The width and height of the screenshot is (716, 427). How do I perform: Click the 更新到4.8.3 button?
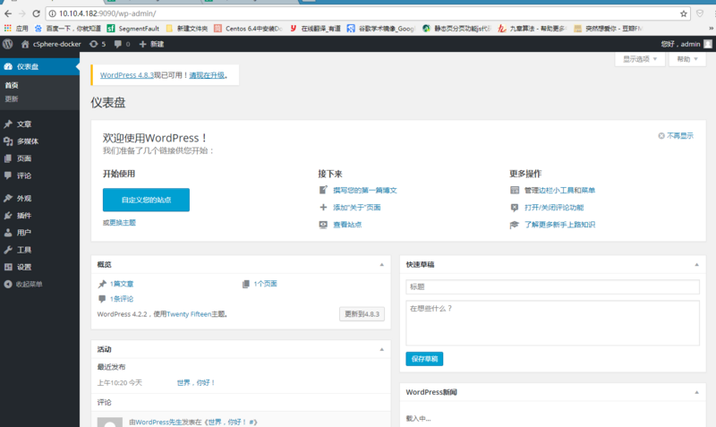pyautogui.click(x=362, y=314)
